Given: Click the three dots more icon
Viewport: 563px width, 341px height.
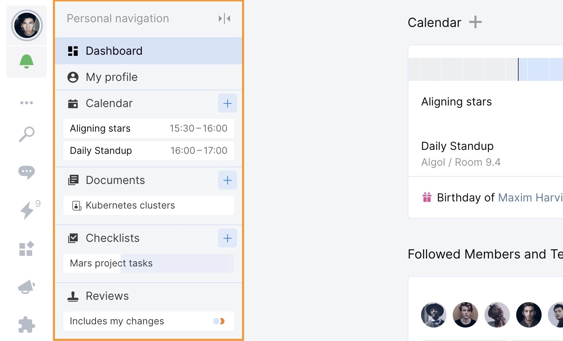Looking at the screenshot, I should click(27, 103).
